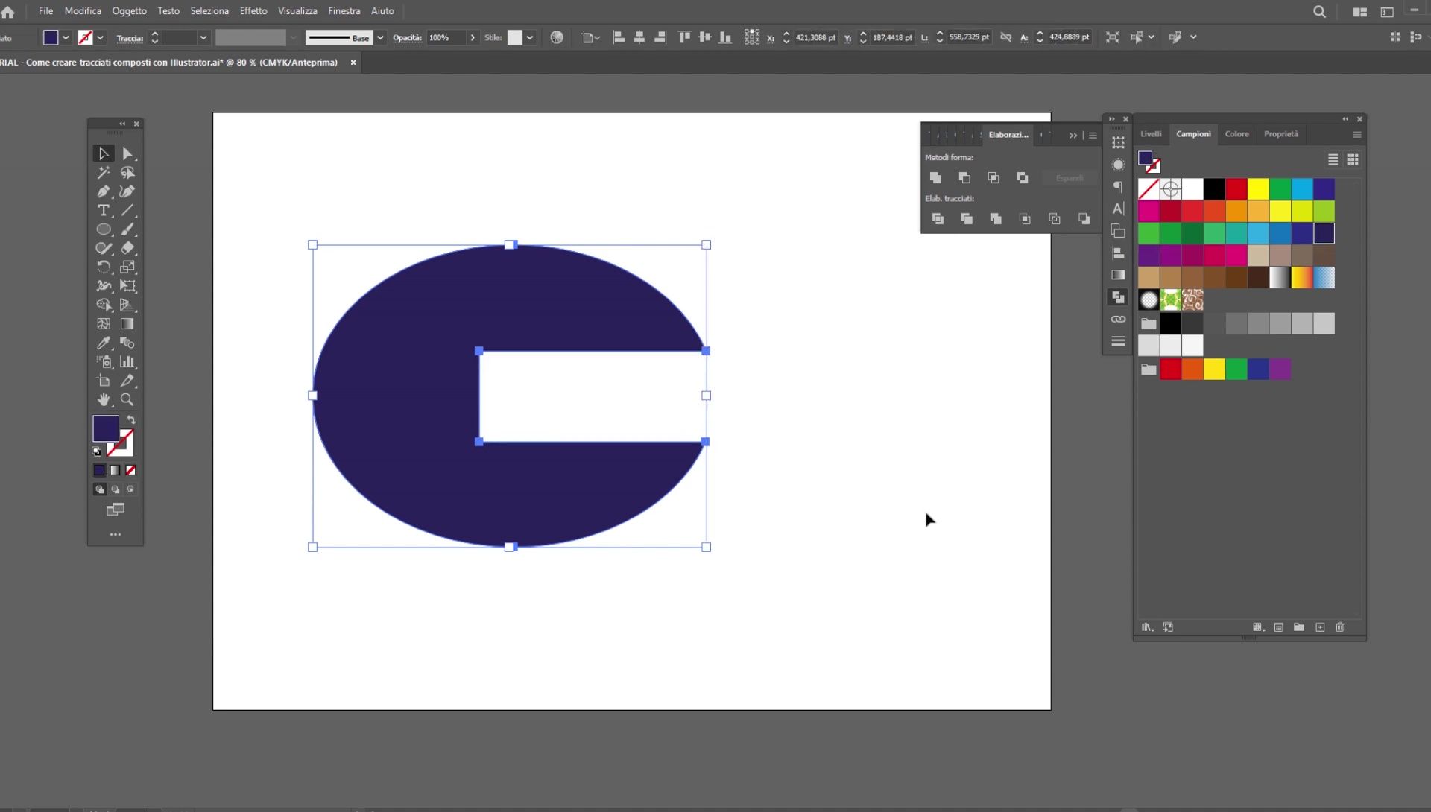
Task: Click Minus Back pathfinder icon
Action: click(1084, 219)
